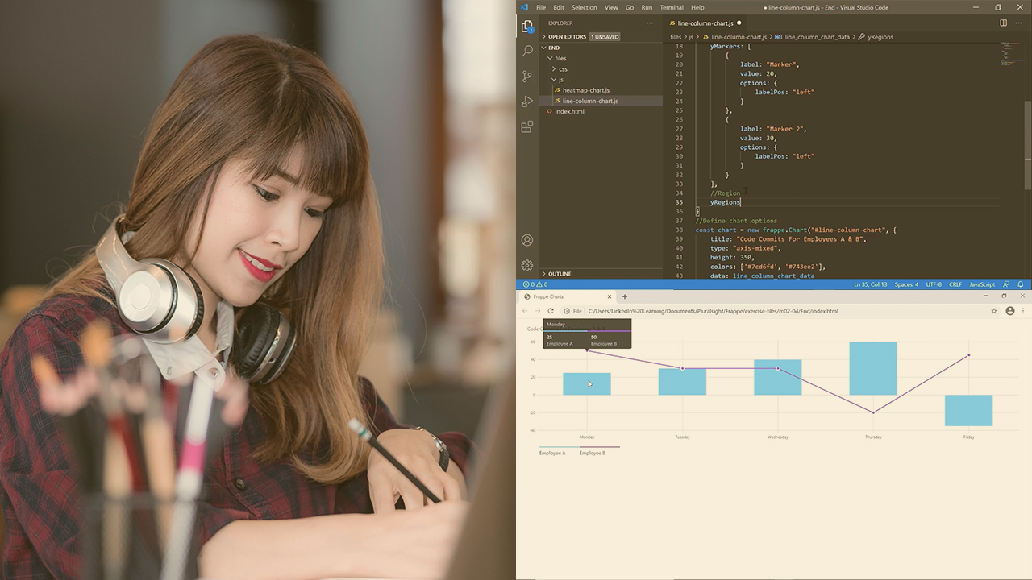Image resolution: width=1032 pixels, height=580 pixels.
Task: Open the Search view in activity bar
Action: (527, 51)
